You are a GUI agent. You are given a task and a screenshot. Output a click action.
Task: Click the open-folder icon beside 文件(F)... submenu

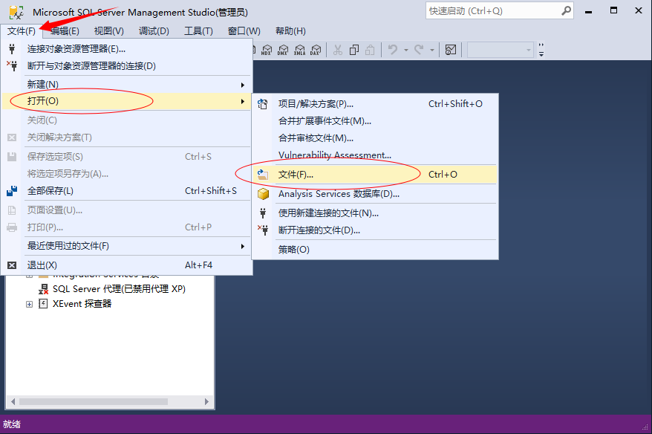point(263,175)
